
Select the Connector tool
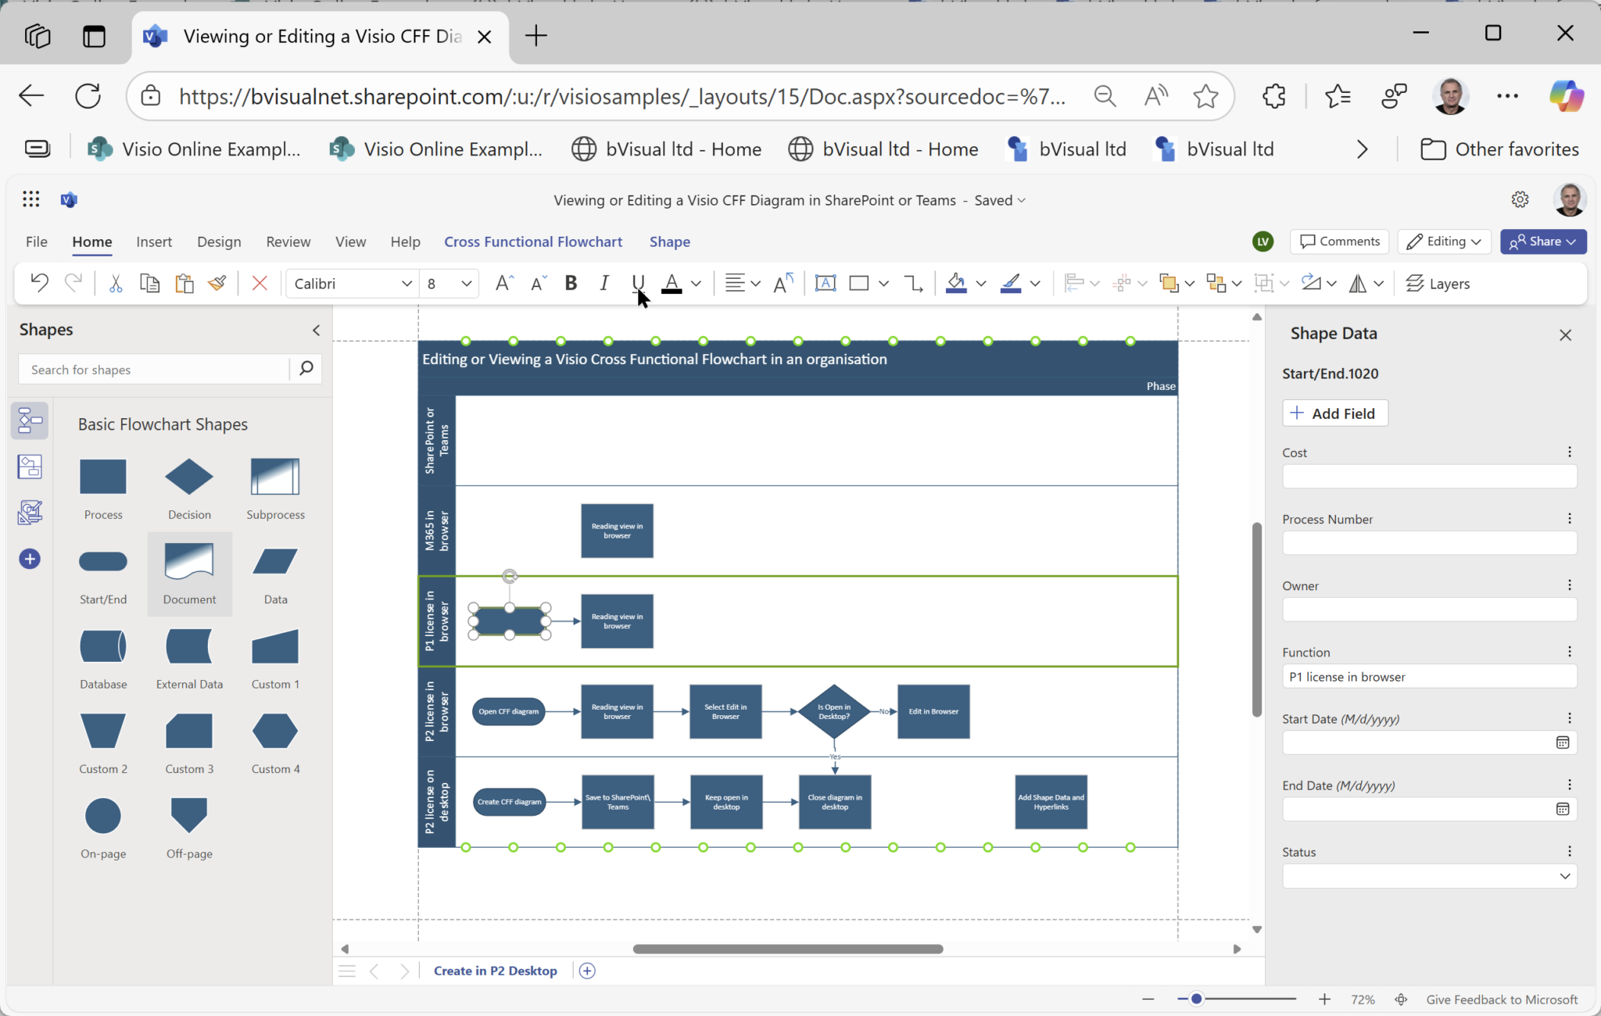tap(912, 283)
